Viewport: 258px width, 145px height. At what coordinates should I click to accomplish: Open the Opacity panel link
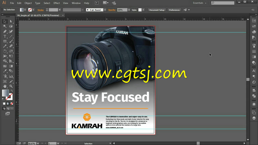(112, 10)
